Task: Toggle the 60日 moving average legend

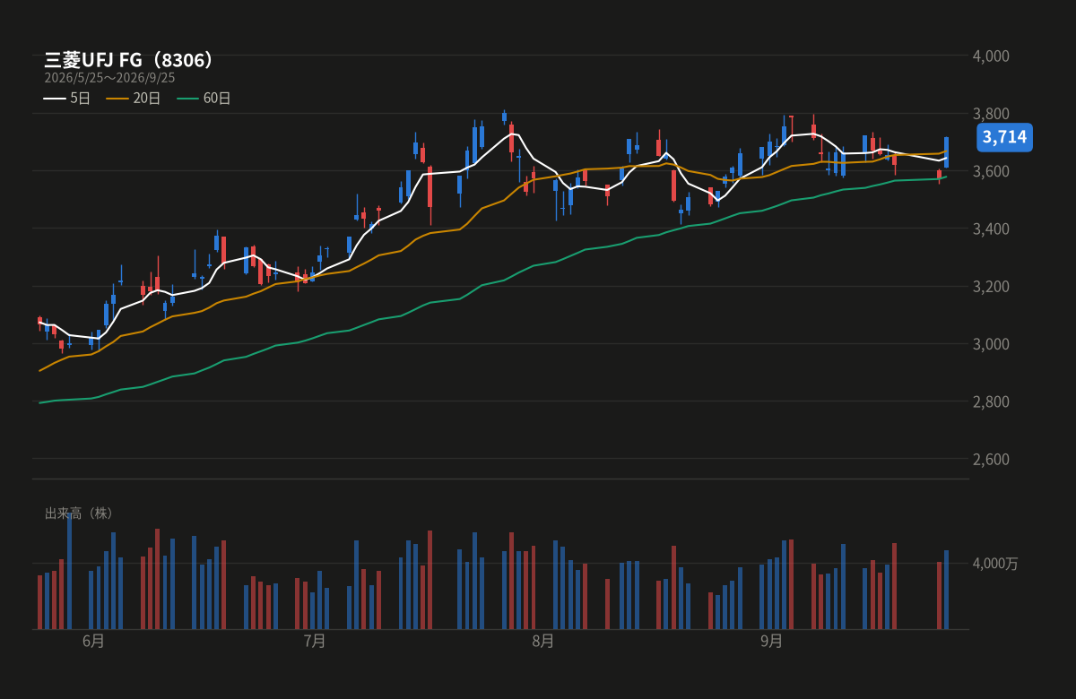Action: tap(204, 99)
